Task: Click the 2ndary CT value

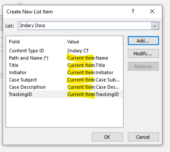Action: 78,51
